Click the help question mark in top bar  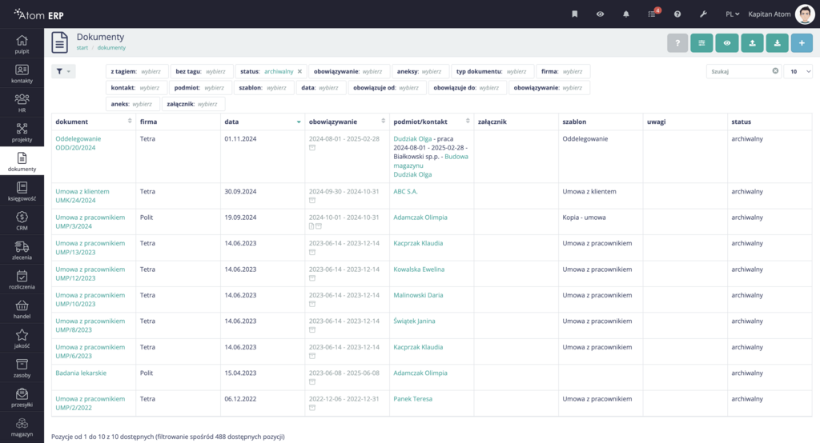coord(677,14)
